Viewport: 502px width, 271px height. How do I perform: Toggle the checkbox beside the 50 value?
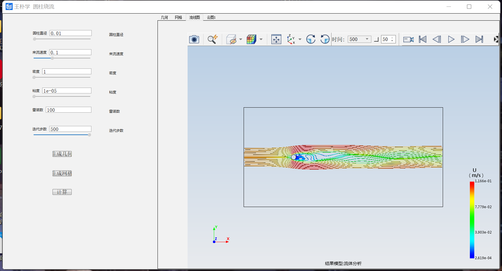(376, 40)
